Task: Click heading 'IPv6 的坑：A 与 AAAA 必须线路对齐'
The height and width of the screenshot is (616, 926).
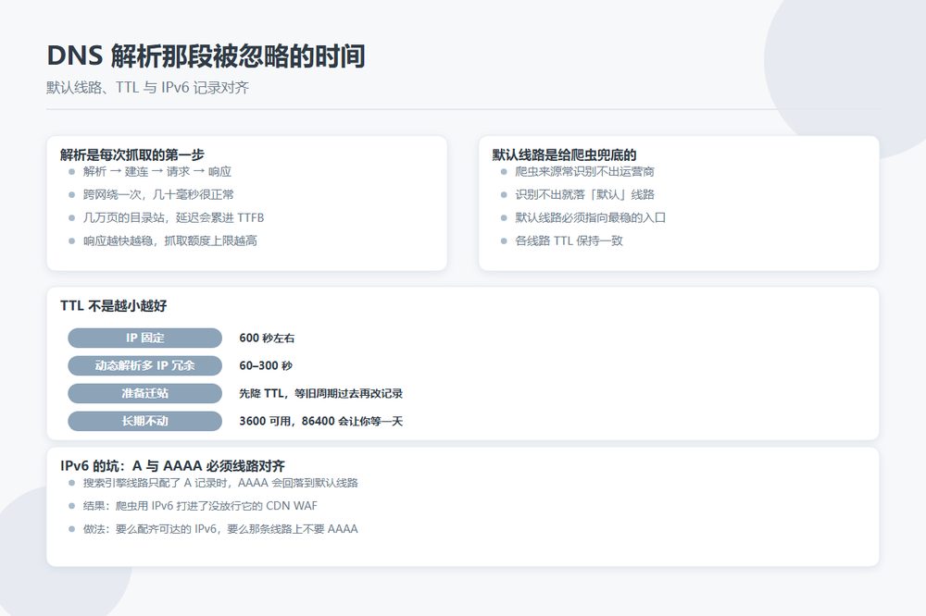Action: click(172, 466)
